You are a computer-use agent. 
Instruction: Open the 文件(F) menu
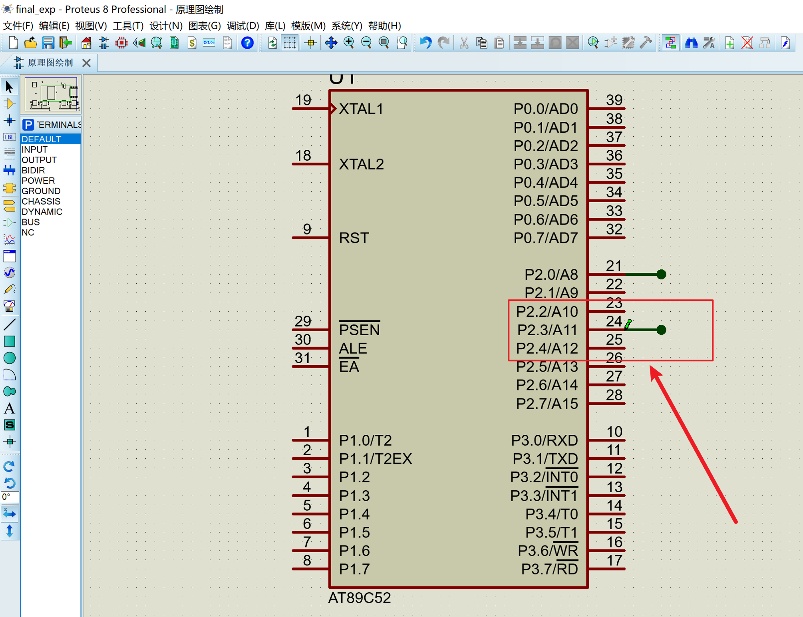pos(18,26)
